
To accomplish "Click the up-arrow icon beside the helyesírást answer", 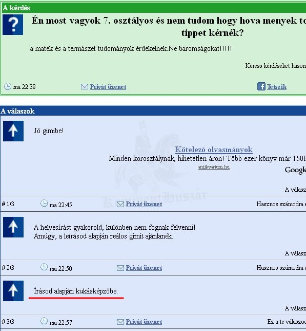I will click(13, 227).
